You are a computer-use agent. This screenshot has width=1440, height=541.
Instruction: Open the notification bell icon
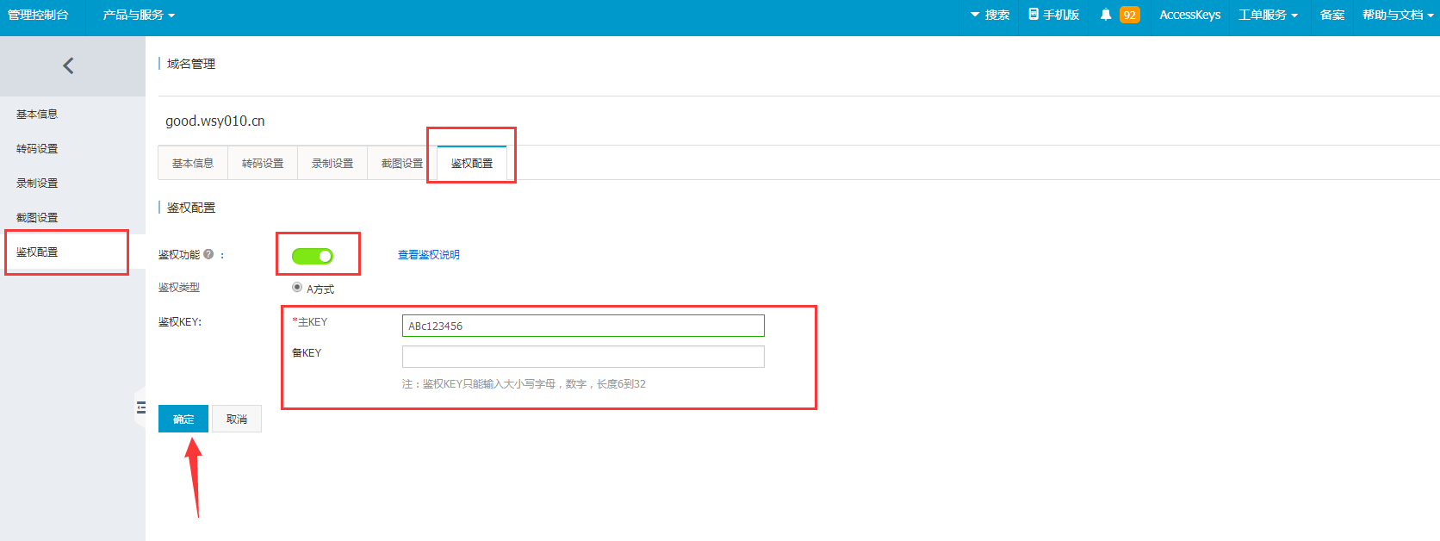[x=1106, y=15]
